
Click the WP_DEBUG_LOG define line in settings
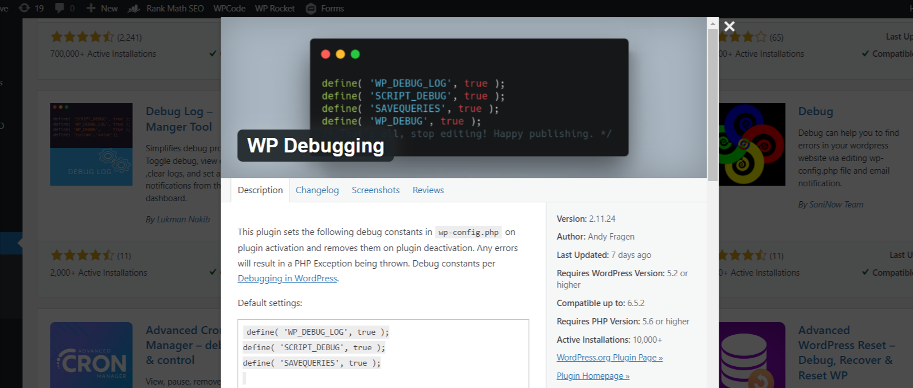pos(318,332)
